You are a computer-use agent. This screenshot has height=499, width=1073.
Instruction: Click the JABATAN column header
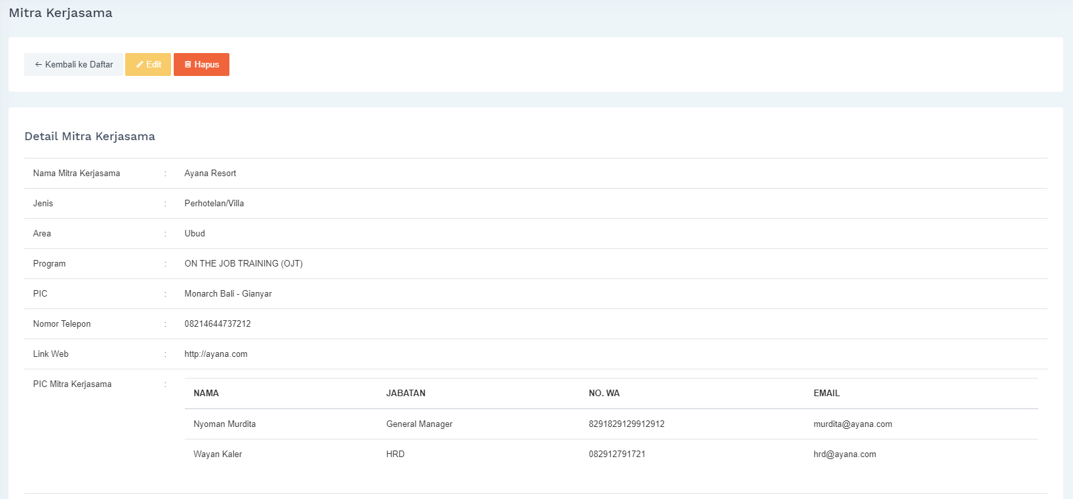click(406, 394)
